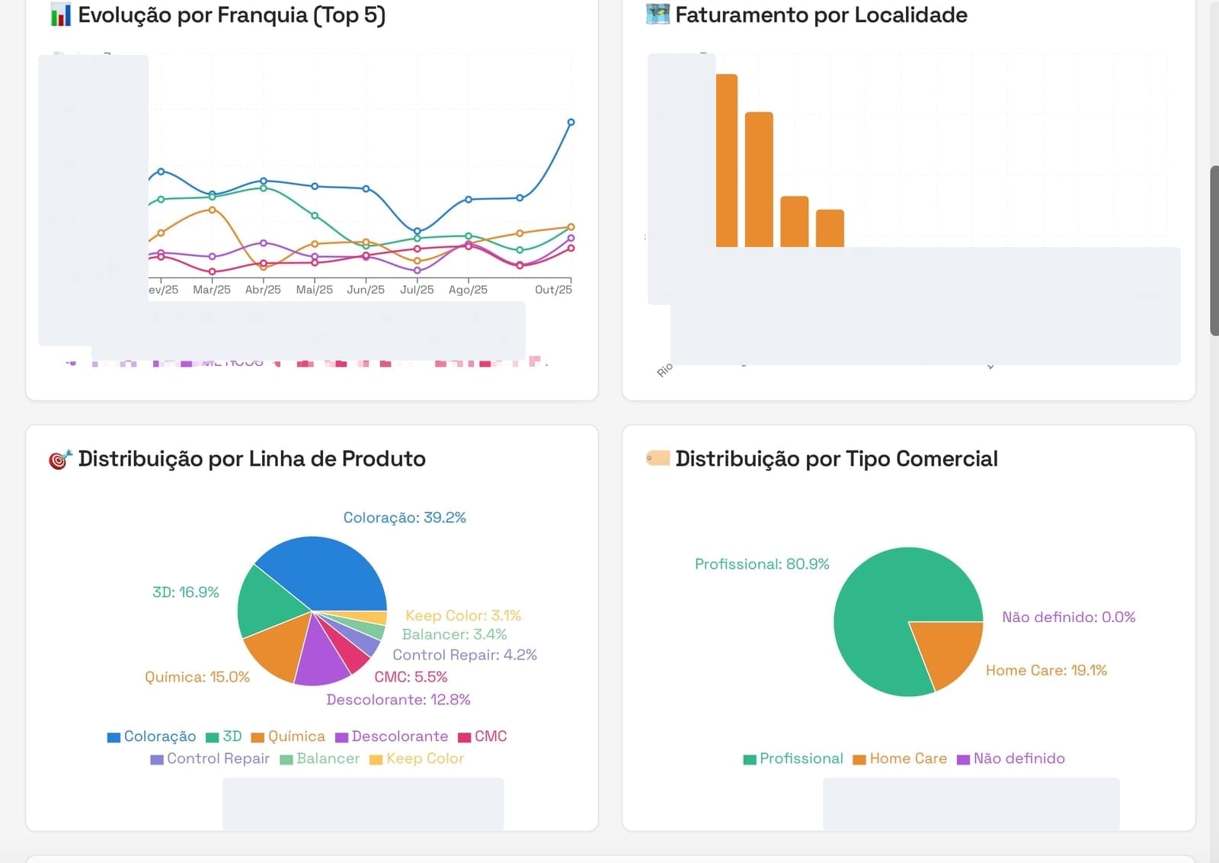Click the target icon beside Distribuição por Linha de Produto

click(x=60, y=459)
